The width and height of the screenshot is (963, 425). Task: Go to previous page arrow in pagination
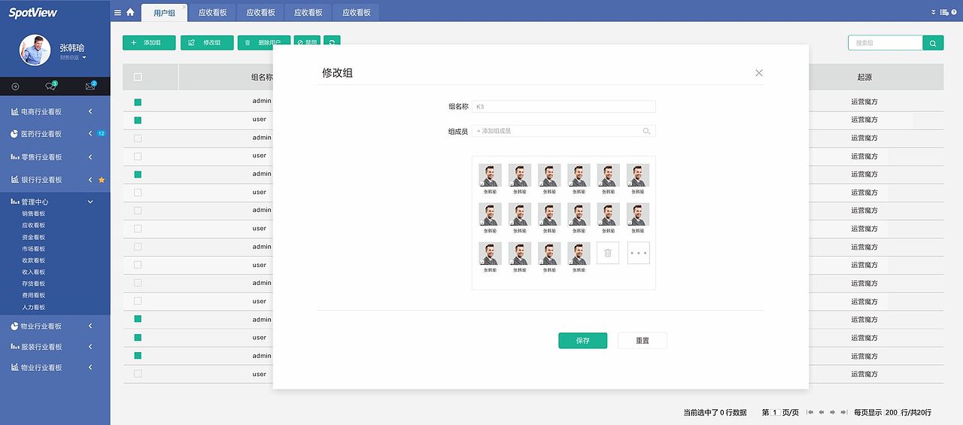click(x=822, y=412)
